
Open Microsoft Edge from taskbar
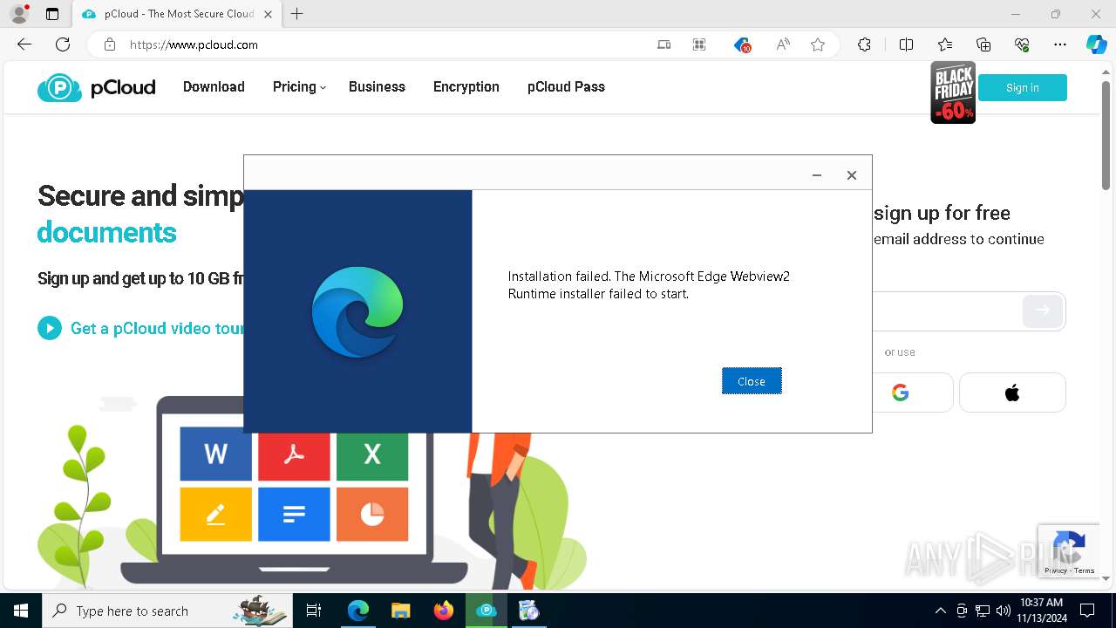coord(357,611)
